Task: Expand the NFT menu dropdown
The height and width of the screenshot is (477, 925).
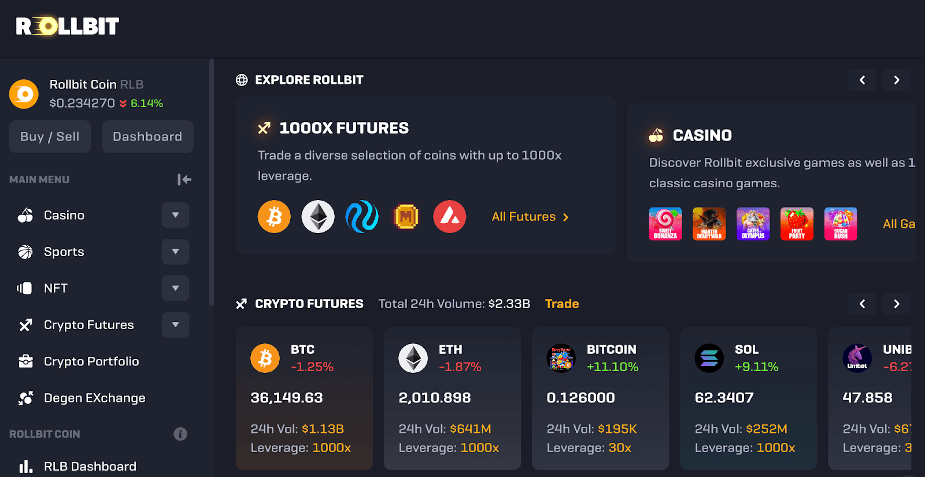Action: click(x=175, y=288)
